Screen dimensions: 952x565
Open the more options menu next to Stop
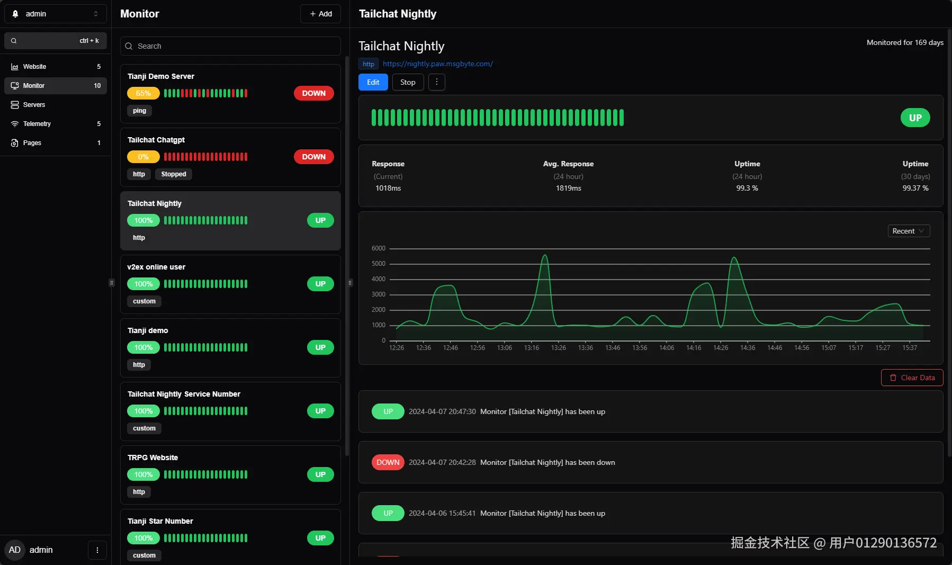(x=437, y=82)
